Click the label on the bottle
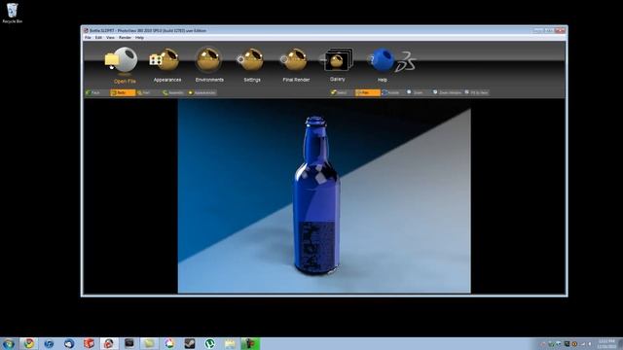The height and width of the screenshot is (350, 623). click(316, 245)
